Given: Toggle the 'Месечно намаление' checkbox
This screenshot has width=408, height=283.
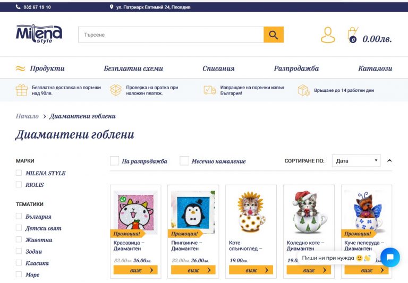Looking at the screenshot, I should (x=184, y=161).
